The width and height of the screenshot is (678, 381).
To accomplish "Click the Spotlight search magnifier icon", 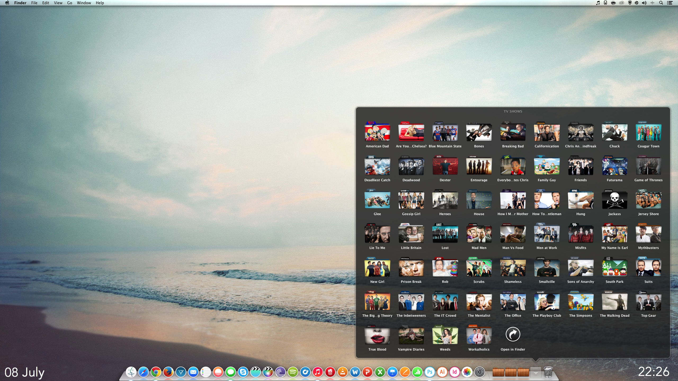I will pos(661,3).
